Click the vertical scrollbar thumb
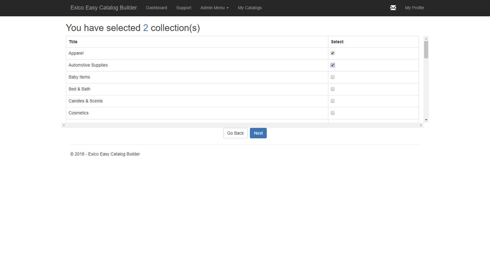The height and width of the screenshot is (276, 490). click(x=426, y=50)
